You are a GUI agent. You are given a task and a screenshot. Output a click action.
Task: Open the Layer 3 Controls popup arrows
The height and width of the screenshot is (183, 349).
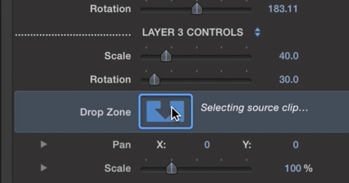(x=257, y=32)
